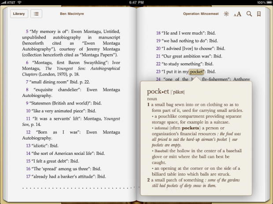Viewport: 273px width, 204px height.
Task: Follow endnote number 12 link
Action: [x=27, y=132]
